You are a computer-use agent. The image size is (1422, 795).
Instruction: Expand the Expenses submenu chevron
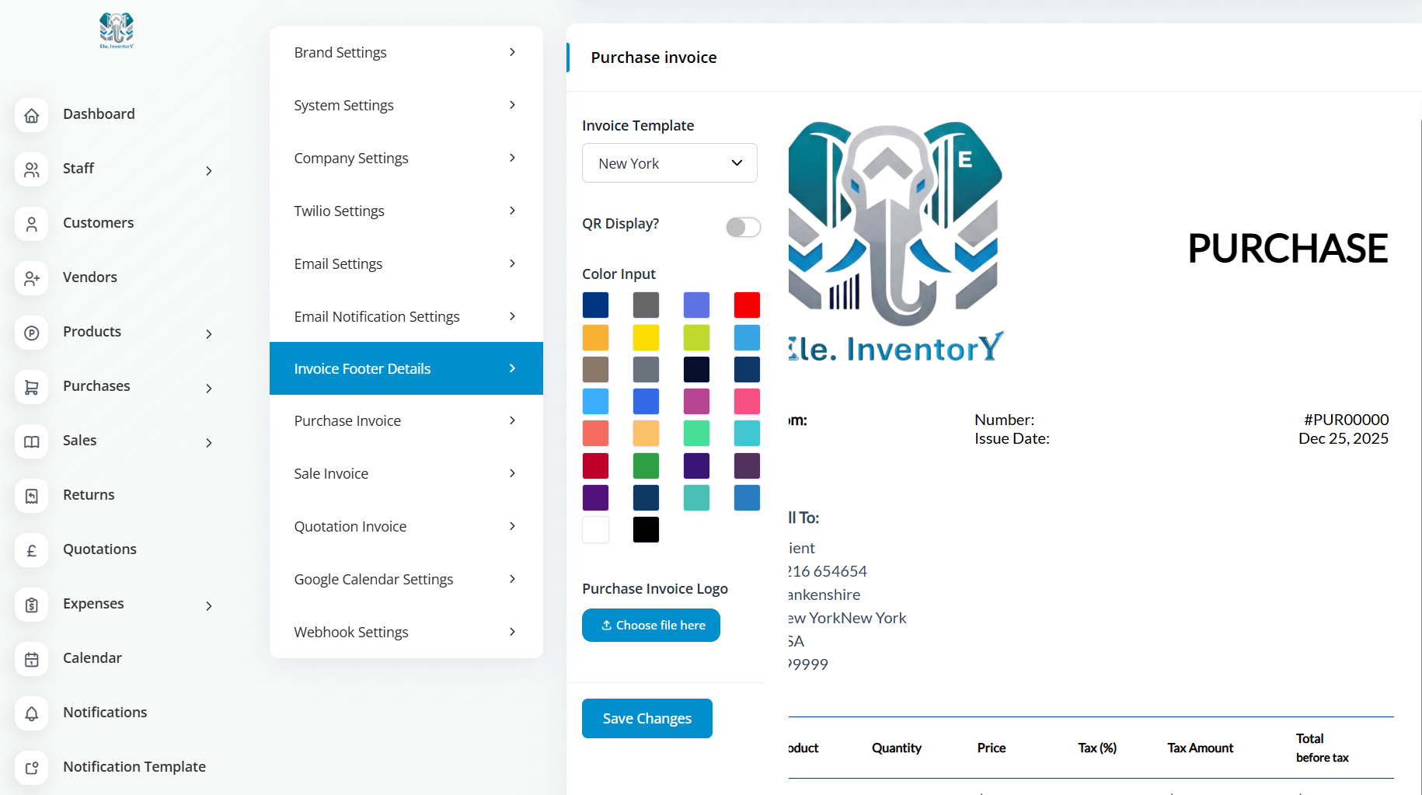[x=208, y=606]
